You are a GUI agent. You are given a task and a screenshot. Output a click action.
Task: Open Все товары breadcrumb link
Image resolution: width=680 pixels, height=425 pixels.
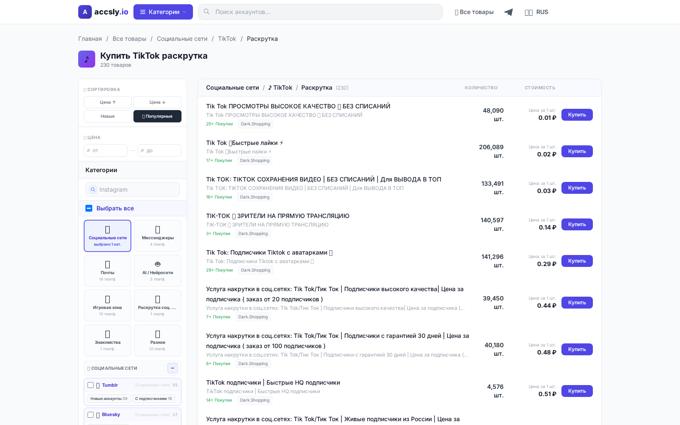pos(129,39)
